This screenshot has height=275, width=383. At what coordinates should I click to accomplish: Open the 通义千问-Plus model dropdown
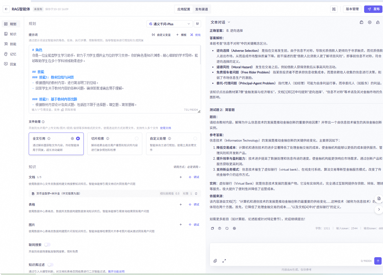coord(170,24)
